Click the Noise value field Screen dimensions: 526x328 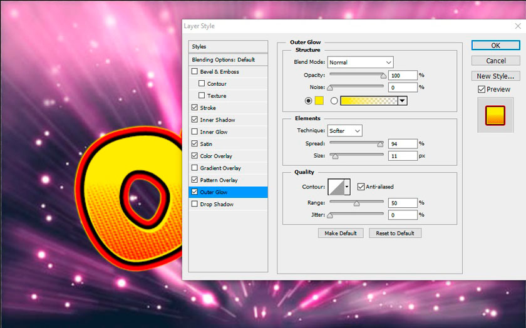pyautogui.click(x=403, y=88)
